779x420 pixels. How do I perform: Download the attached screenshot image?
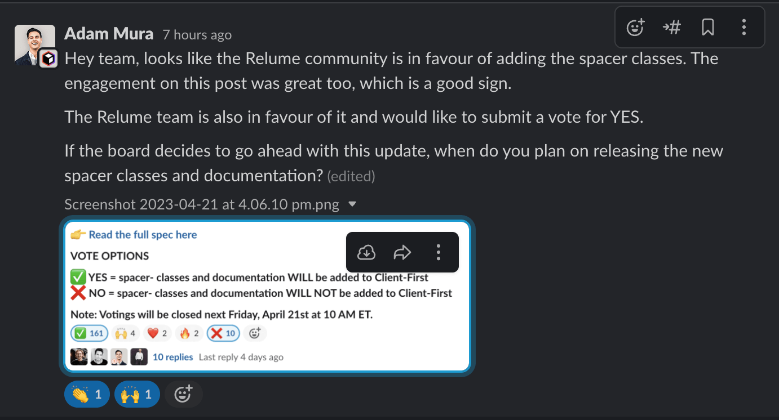pyautogui.click(x=366, y=252)
